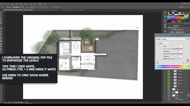This screenshot has width=190, height=106.
Task: Add a Levels adjustment
Action: pos(175,30)
